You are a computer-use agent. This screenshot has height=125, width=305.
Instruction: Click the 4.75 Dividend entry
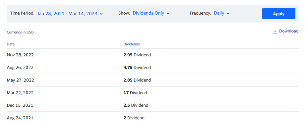(137, 68)
